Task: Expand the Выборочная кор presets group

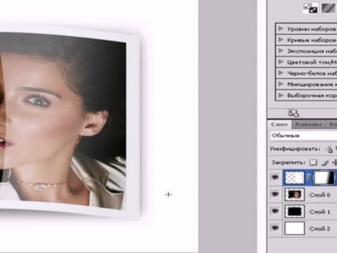Action: click(281, 95)
